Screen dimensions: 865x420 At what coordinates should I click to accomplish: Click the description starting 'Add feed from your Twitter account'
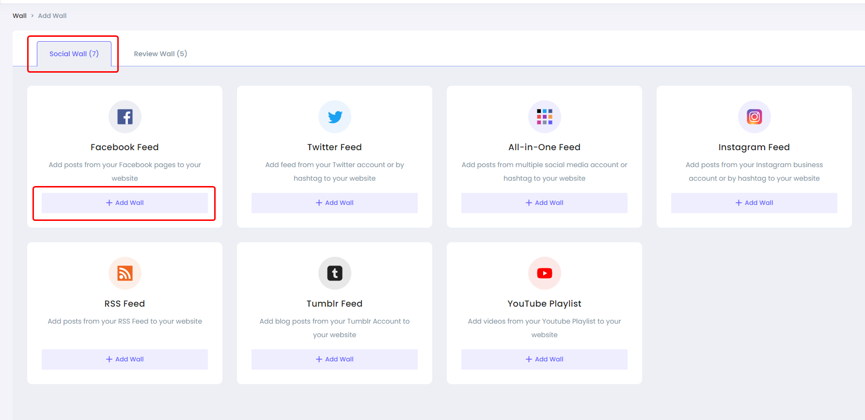[x=335, y=171]
